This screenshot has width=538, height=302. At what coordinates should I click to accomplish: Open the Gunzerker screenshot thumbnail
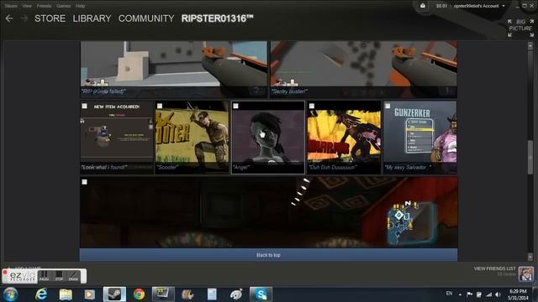(420, 138)
